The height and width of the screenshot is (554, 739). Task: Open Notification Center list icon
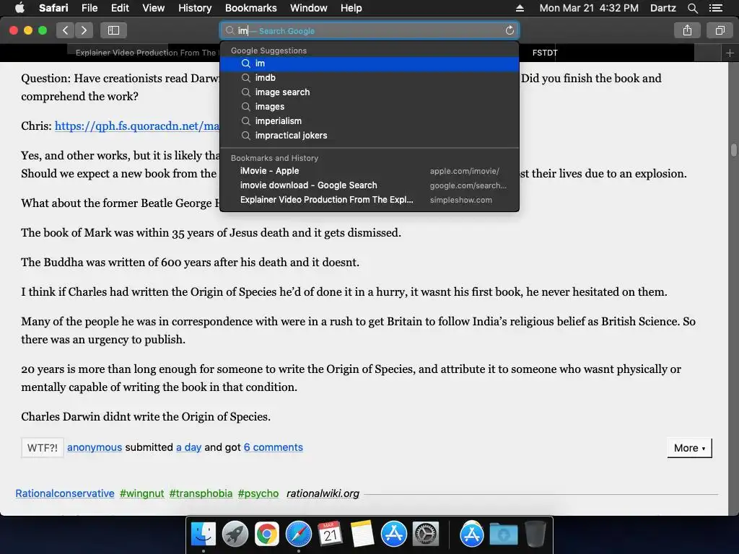(x=715, y=8)
